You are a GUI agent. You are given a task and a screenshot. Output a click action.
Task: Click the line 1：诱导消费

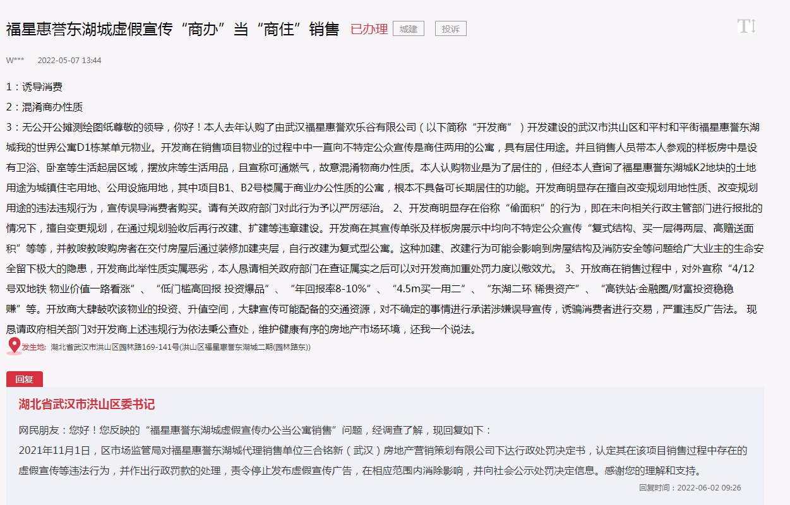(34, 87)
